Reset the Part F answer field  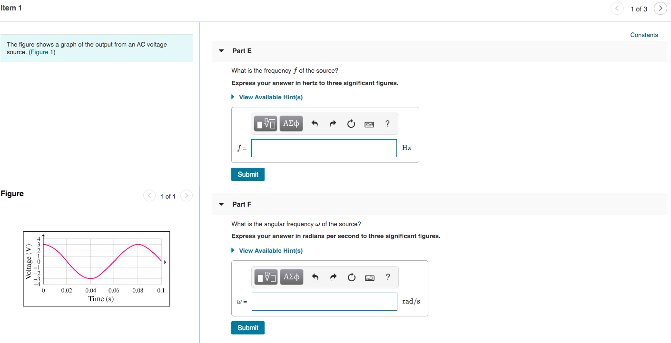[x=351, y=277]
